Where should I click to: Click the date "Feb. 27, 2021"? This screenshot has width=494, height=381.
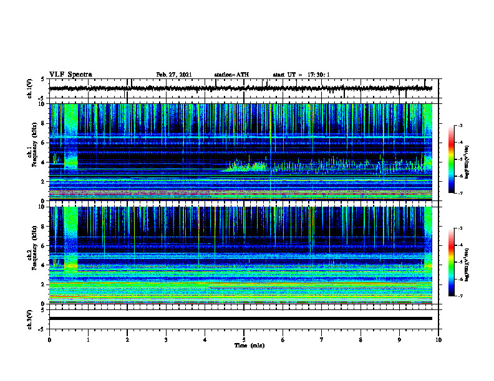tap(174, 75)
